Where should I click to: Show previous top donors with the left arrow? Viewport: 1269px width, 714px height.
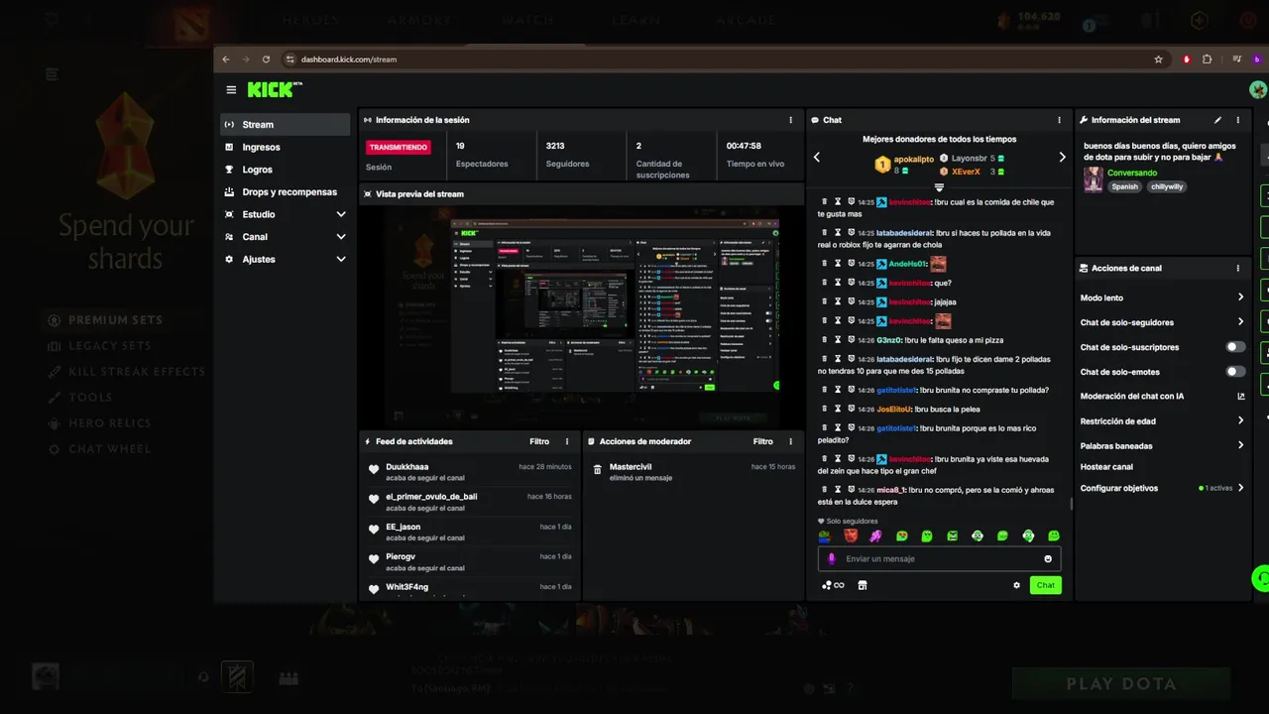point(817,157)
